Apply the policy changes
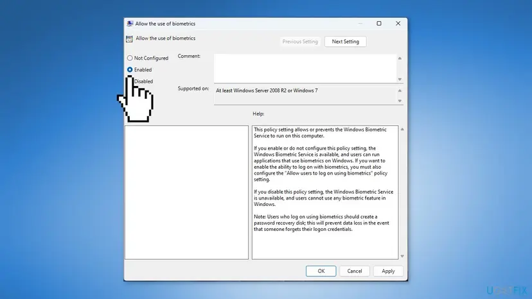 [388, 271]
